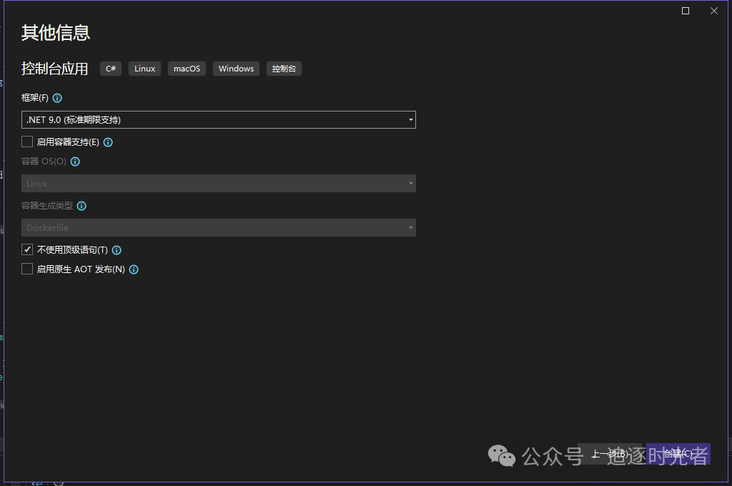Enable the 启用容器支持(E) checkbox
The height and width of the screenshot is (486, 732).
tap(27, 142)
